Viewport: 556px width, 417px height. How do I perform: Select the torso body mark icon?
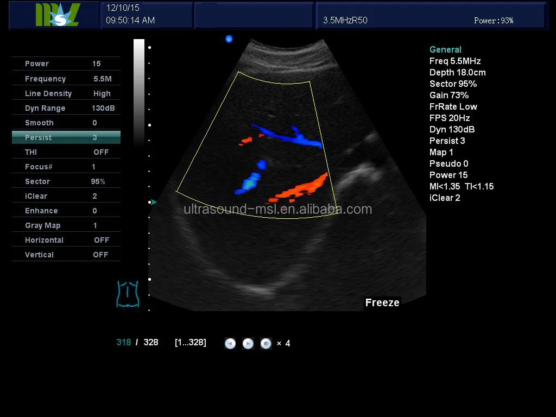point(128,294)
